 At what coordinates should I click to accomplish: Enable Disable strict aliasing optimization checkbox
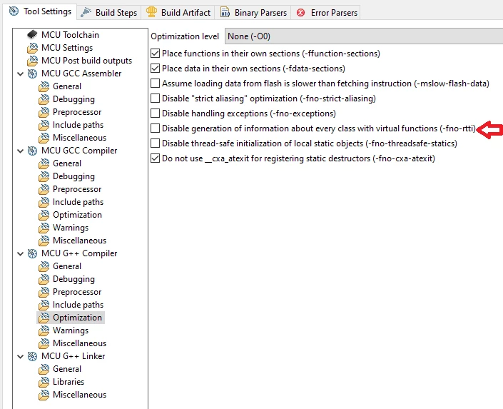point(156,99)
